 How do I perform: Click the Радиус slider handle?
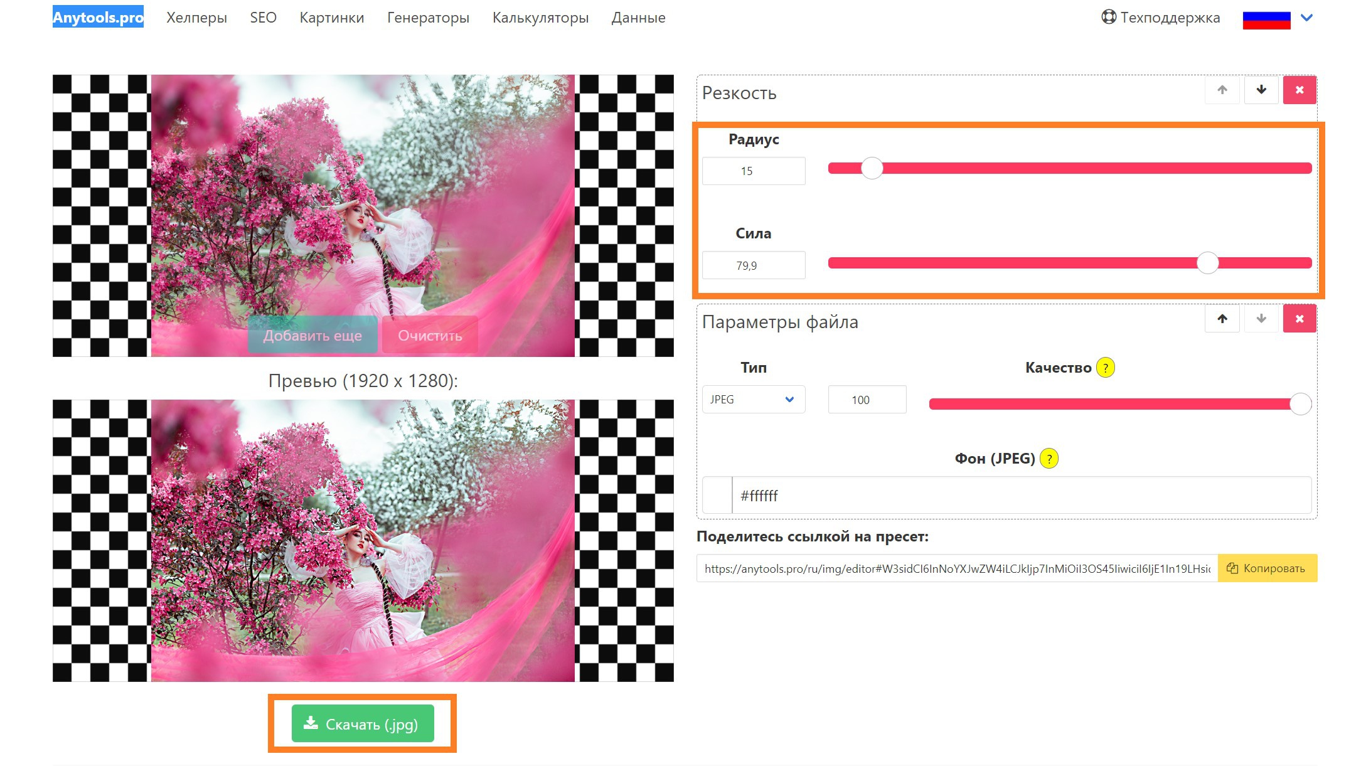[872, 168]
